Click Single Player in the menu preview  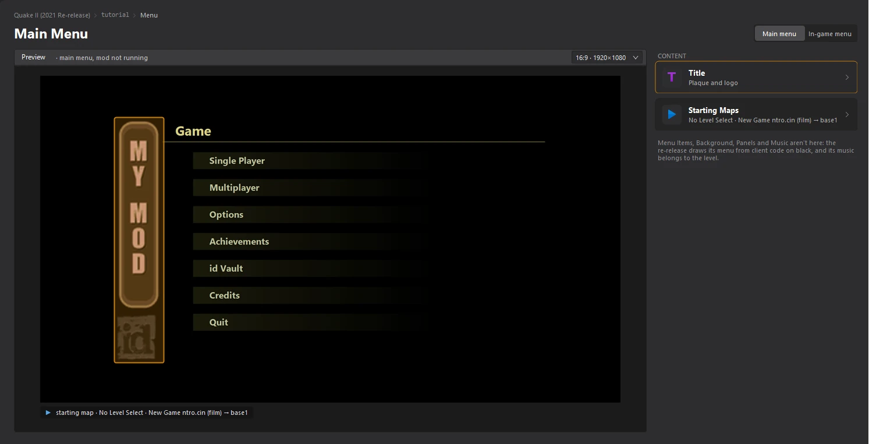(x=237, y=161)
